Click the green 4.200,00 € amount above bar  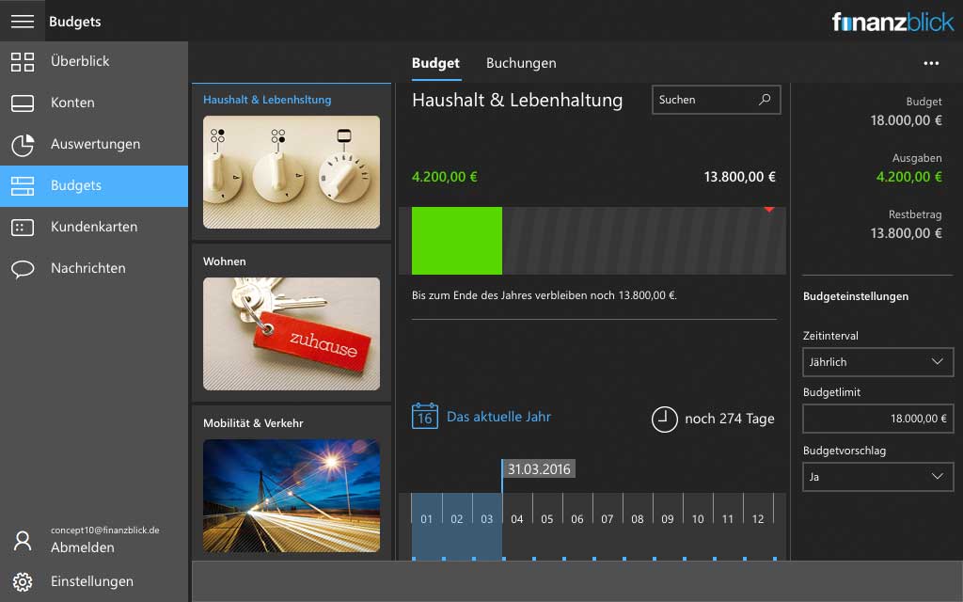point(444,177)
